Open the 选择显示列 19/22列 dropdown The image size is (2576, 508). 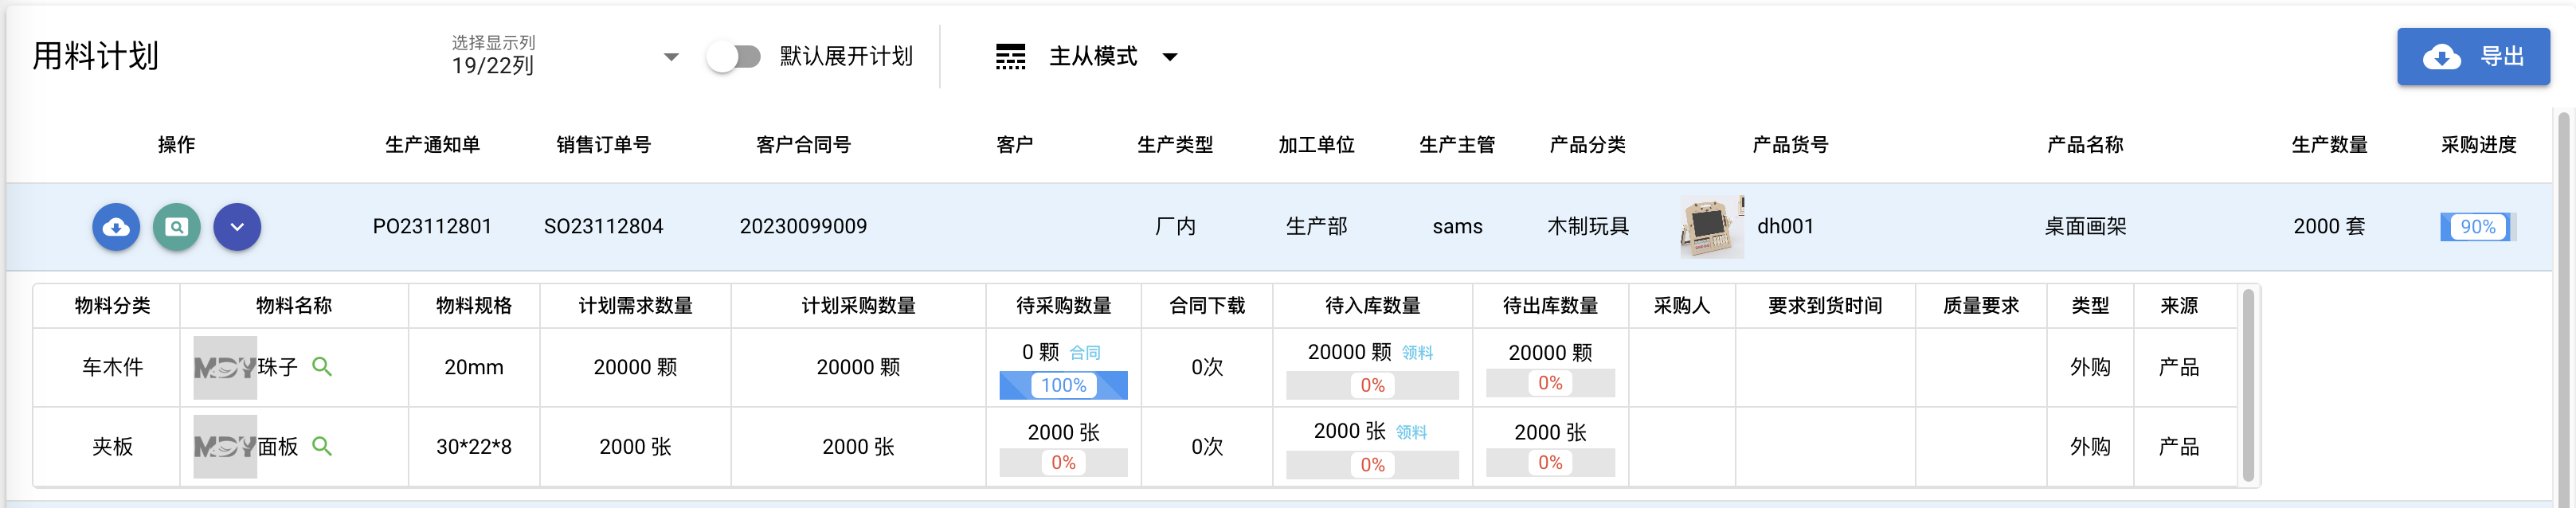[x=565, y=56]
